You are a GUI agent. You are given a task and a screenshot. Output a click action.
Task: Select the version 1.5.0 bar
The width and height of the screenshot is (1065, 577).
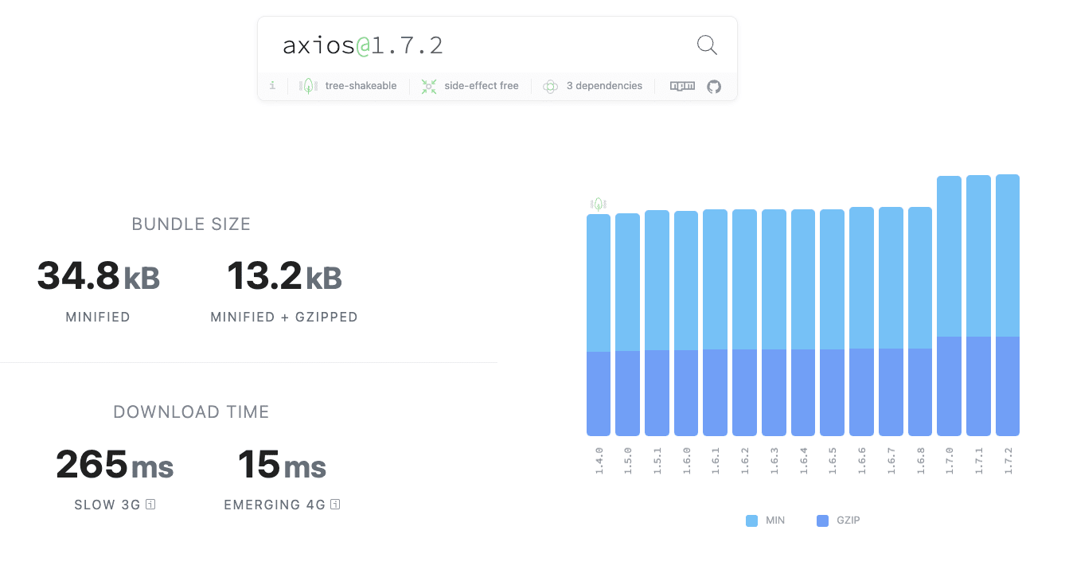pyautogui.click(x=627, y=325)
